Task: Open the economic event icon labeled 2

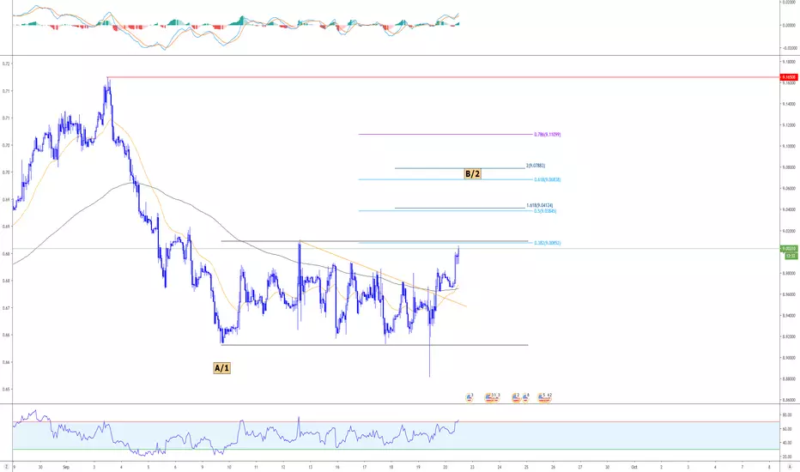Action: (516, 397)
